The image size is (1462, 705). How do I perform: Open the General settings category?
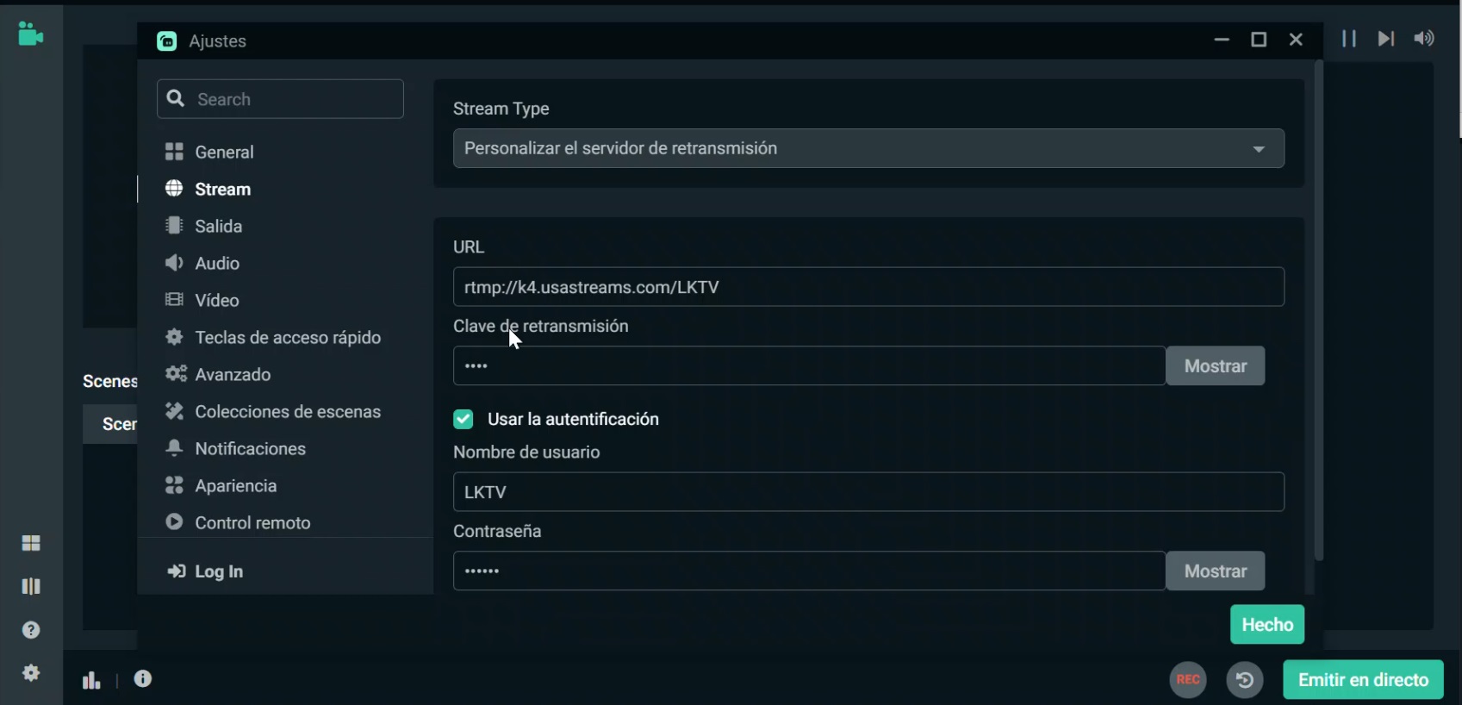point(210,152)
